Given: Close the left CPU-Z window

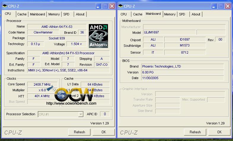Looking at the screenshot, I should tap(112, 6).
